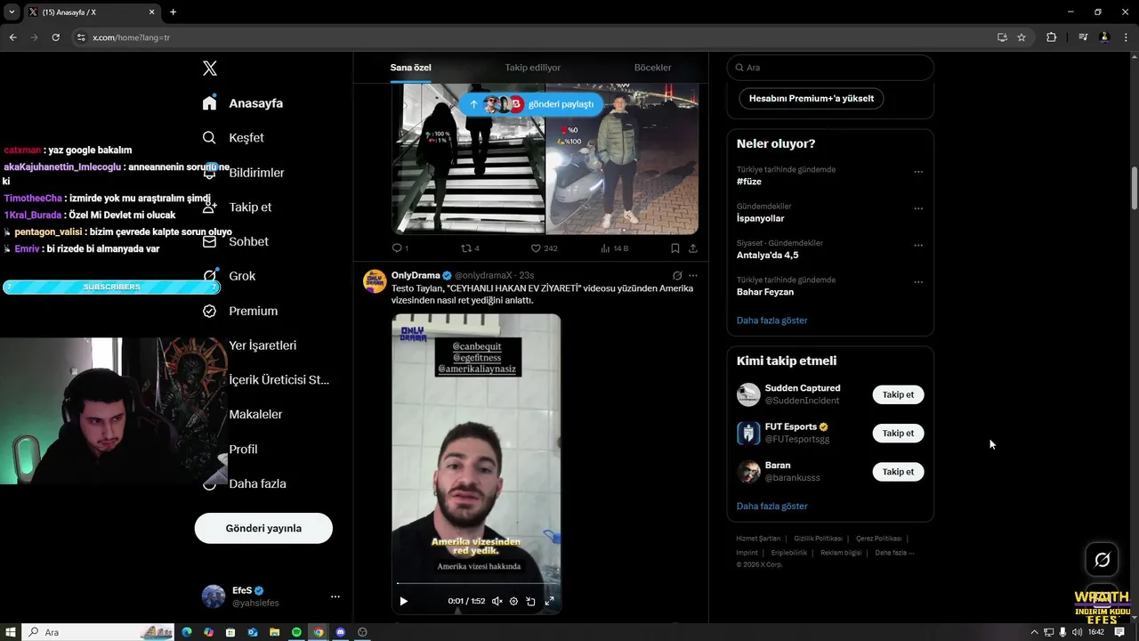Image resolution: width=1139 pixels, height=641 pixels.
Task: Bookmark page with star icon
Action: (x=1022, y=37)
